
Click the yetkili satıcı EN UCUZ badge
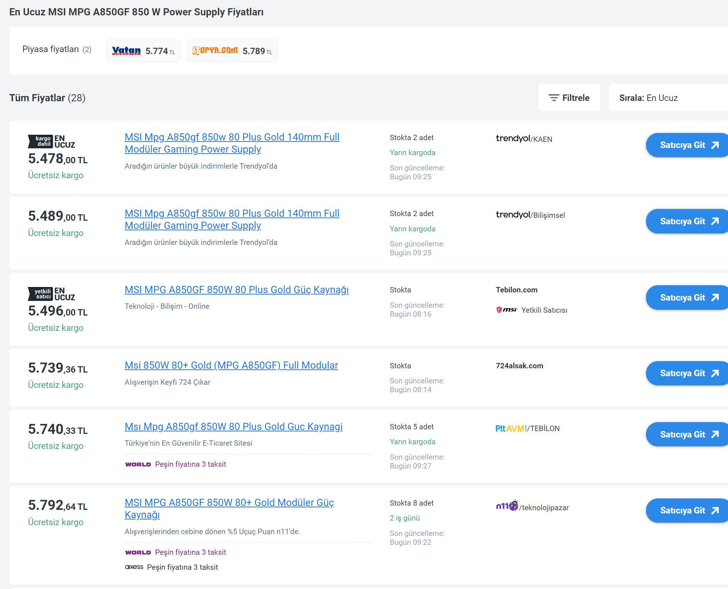51,294
